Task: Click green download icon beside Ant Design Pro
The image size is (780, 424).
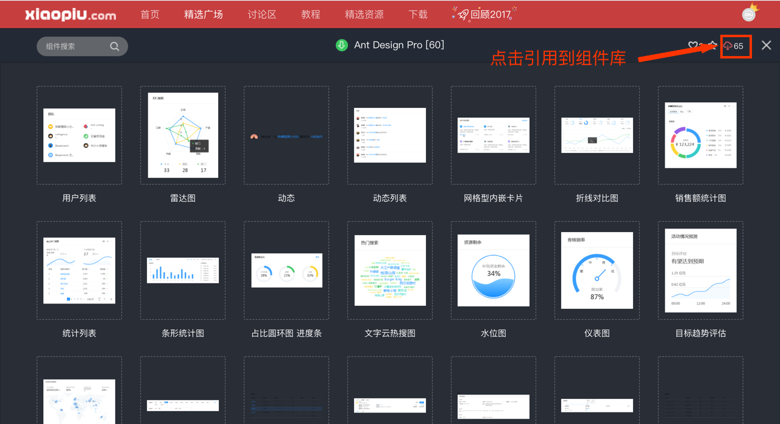Action: [342, 45]
